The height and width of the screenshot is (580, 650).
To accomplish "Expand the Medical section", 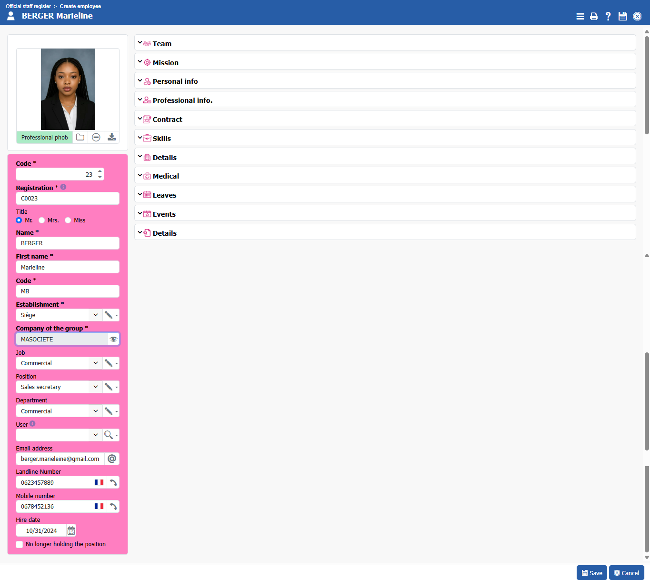I will coord(166,176).
